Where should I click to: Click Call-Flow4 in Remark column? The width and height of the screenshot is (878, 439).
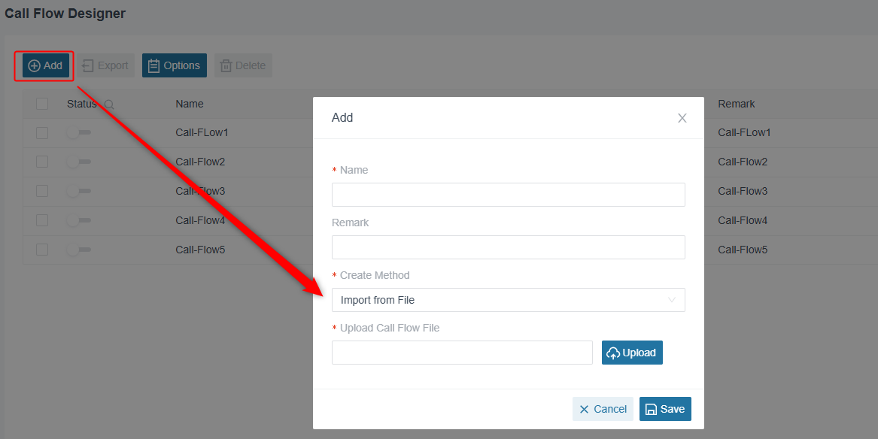click(x=743, y=220)
